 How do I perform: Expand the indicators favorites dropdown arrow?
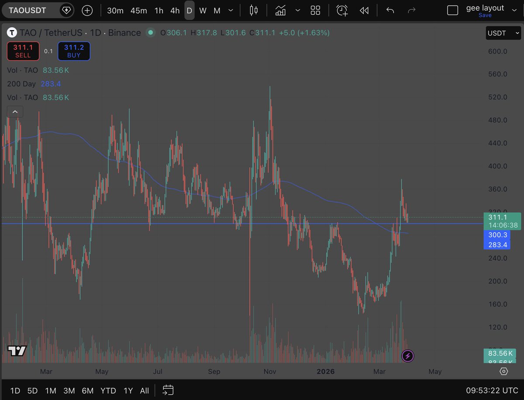(298, 10)
